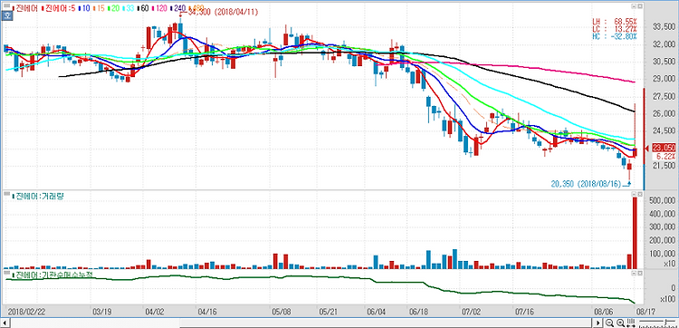Viewport: 679px width, 328px height.
Task: Select the 진에어:5 moving average legend
Action: click(x=60, y=8)
